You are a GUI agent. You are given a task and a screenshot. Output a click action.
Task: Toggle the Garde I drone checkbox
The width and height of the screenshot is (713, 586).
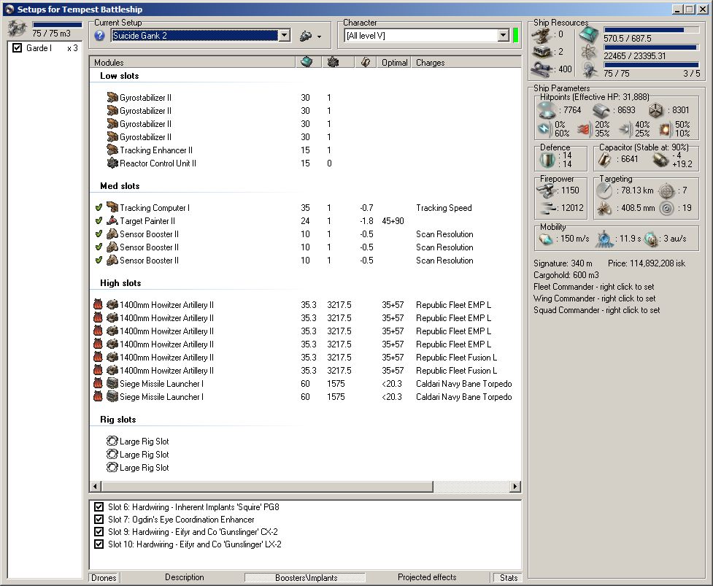click(18, 47)
